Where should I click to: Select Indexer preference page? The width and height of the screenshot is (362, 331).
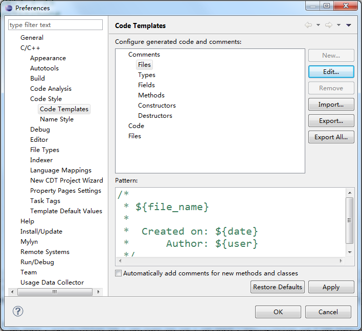point(41,160)
